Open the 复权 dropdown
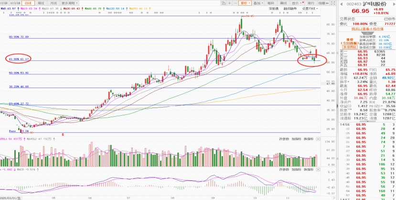 [x=245, y=3]
